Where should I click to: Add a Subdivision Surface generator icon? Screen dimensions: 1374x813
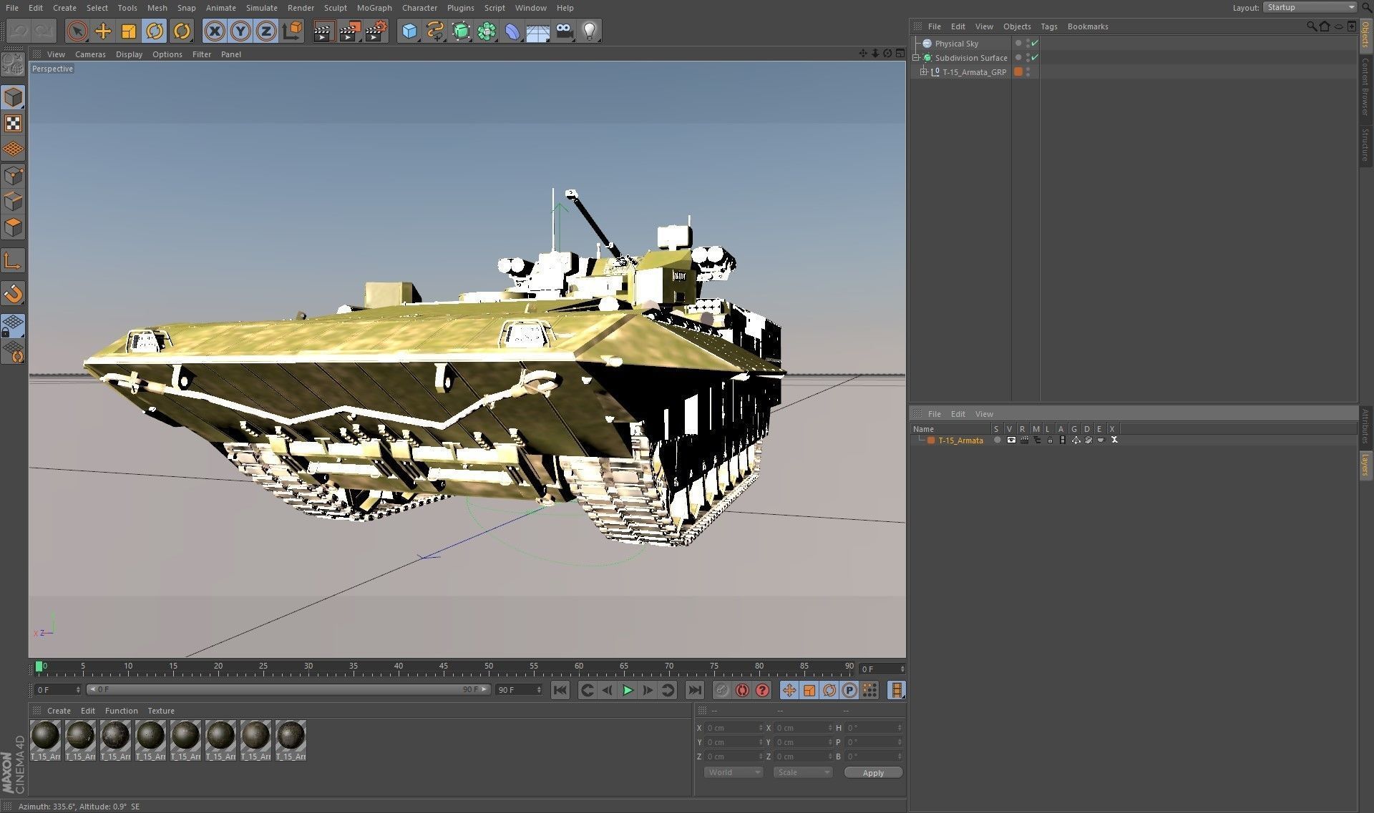coord(462,31)
